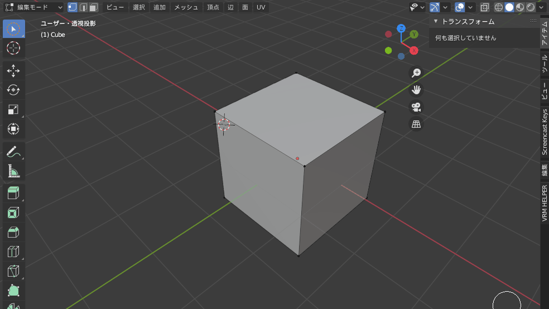The width and height of the screenshot is (549, 309).
Task: Toggle camera view with camera icon
Action: pyautogui.click(x=416, y=107)
